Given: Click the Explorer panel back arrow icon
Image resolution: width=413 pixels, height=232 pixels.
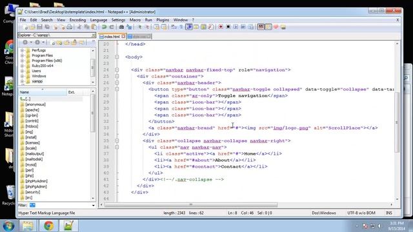Looking at the screenshot, I should point(25,43).
